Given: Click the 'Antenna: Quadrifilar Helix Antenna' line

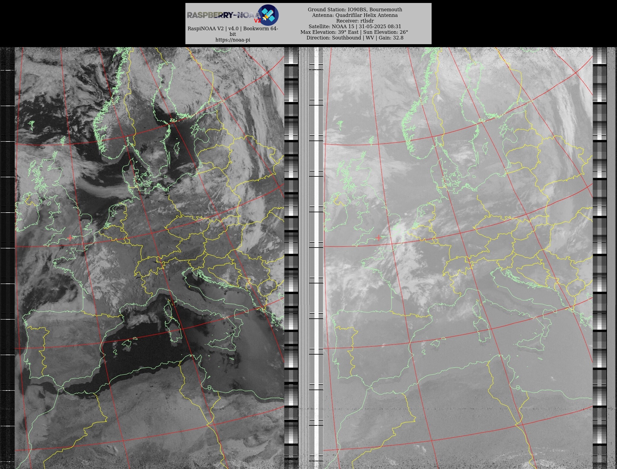Looking at the screenshot, I should 355,15.
